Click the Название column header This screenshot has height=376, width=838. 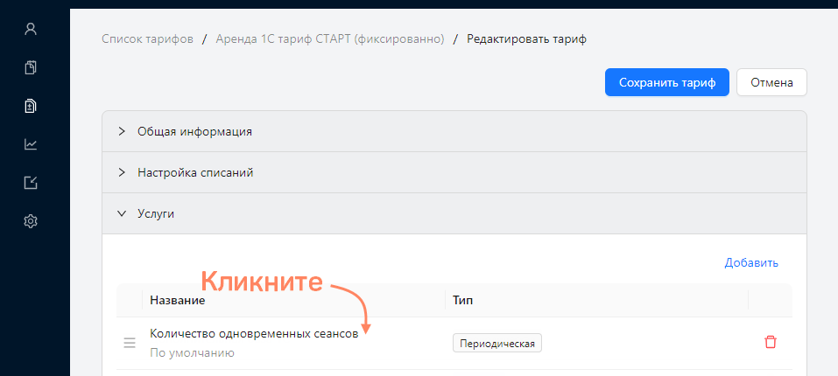coord(178,300)
